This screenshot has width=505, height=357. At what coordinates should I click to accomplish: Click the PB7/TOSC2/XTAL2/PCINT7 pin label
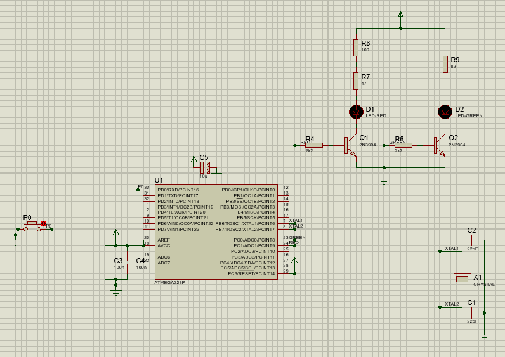point(245,229)
